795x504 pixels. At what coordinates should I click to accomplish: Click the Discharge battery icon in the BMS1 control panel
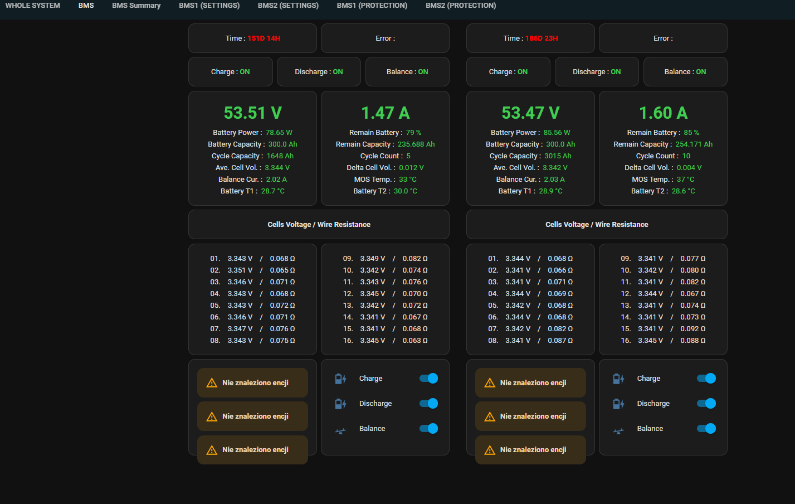click(x=340, y=404)
